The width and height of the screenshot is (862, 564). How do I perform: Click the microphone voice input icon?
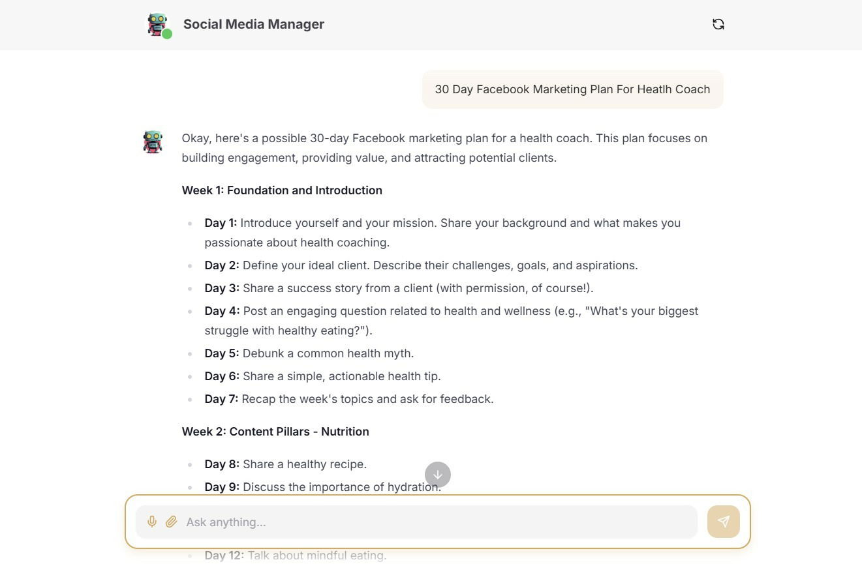tap(152, 522)
